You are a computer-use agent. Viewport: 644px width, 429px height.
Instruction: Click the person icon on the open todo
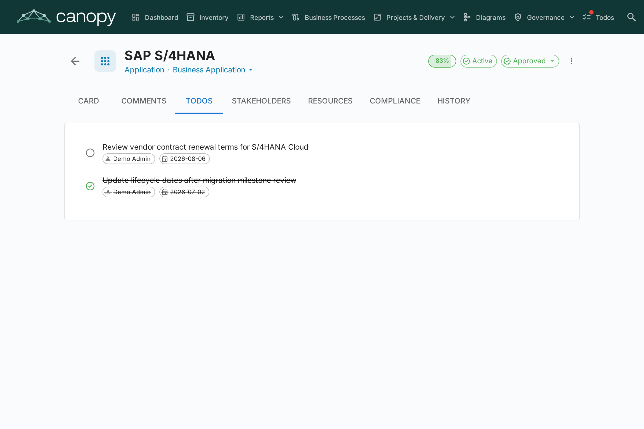click(x=108, y=159)
